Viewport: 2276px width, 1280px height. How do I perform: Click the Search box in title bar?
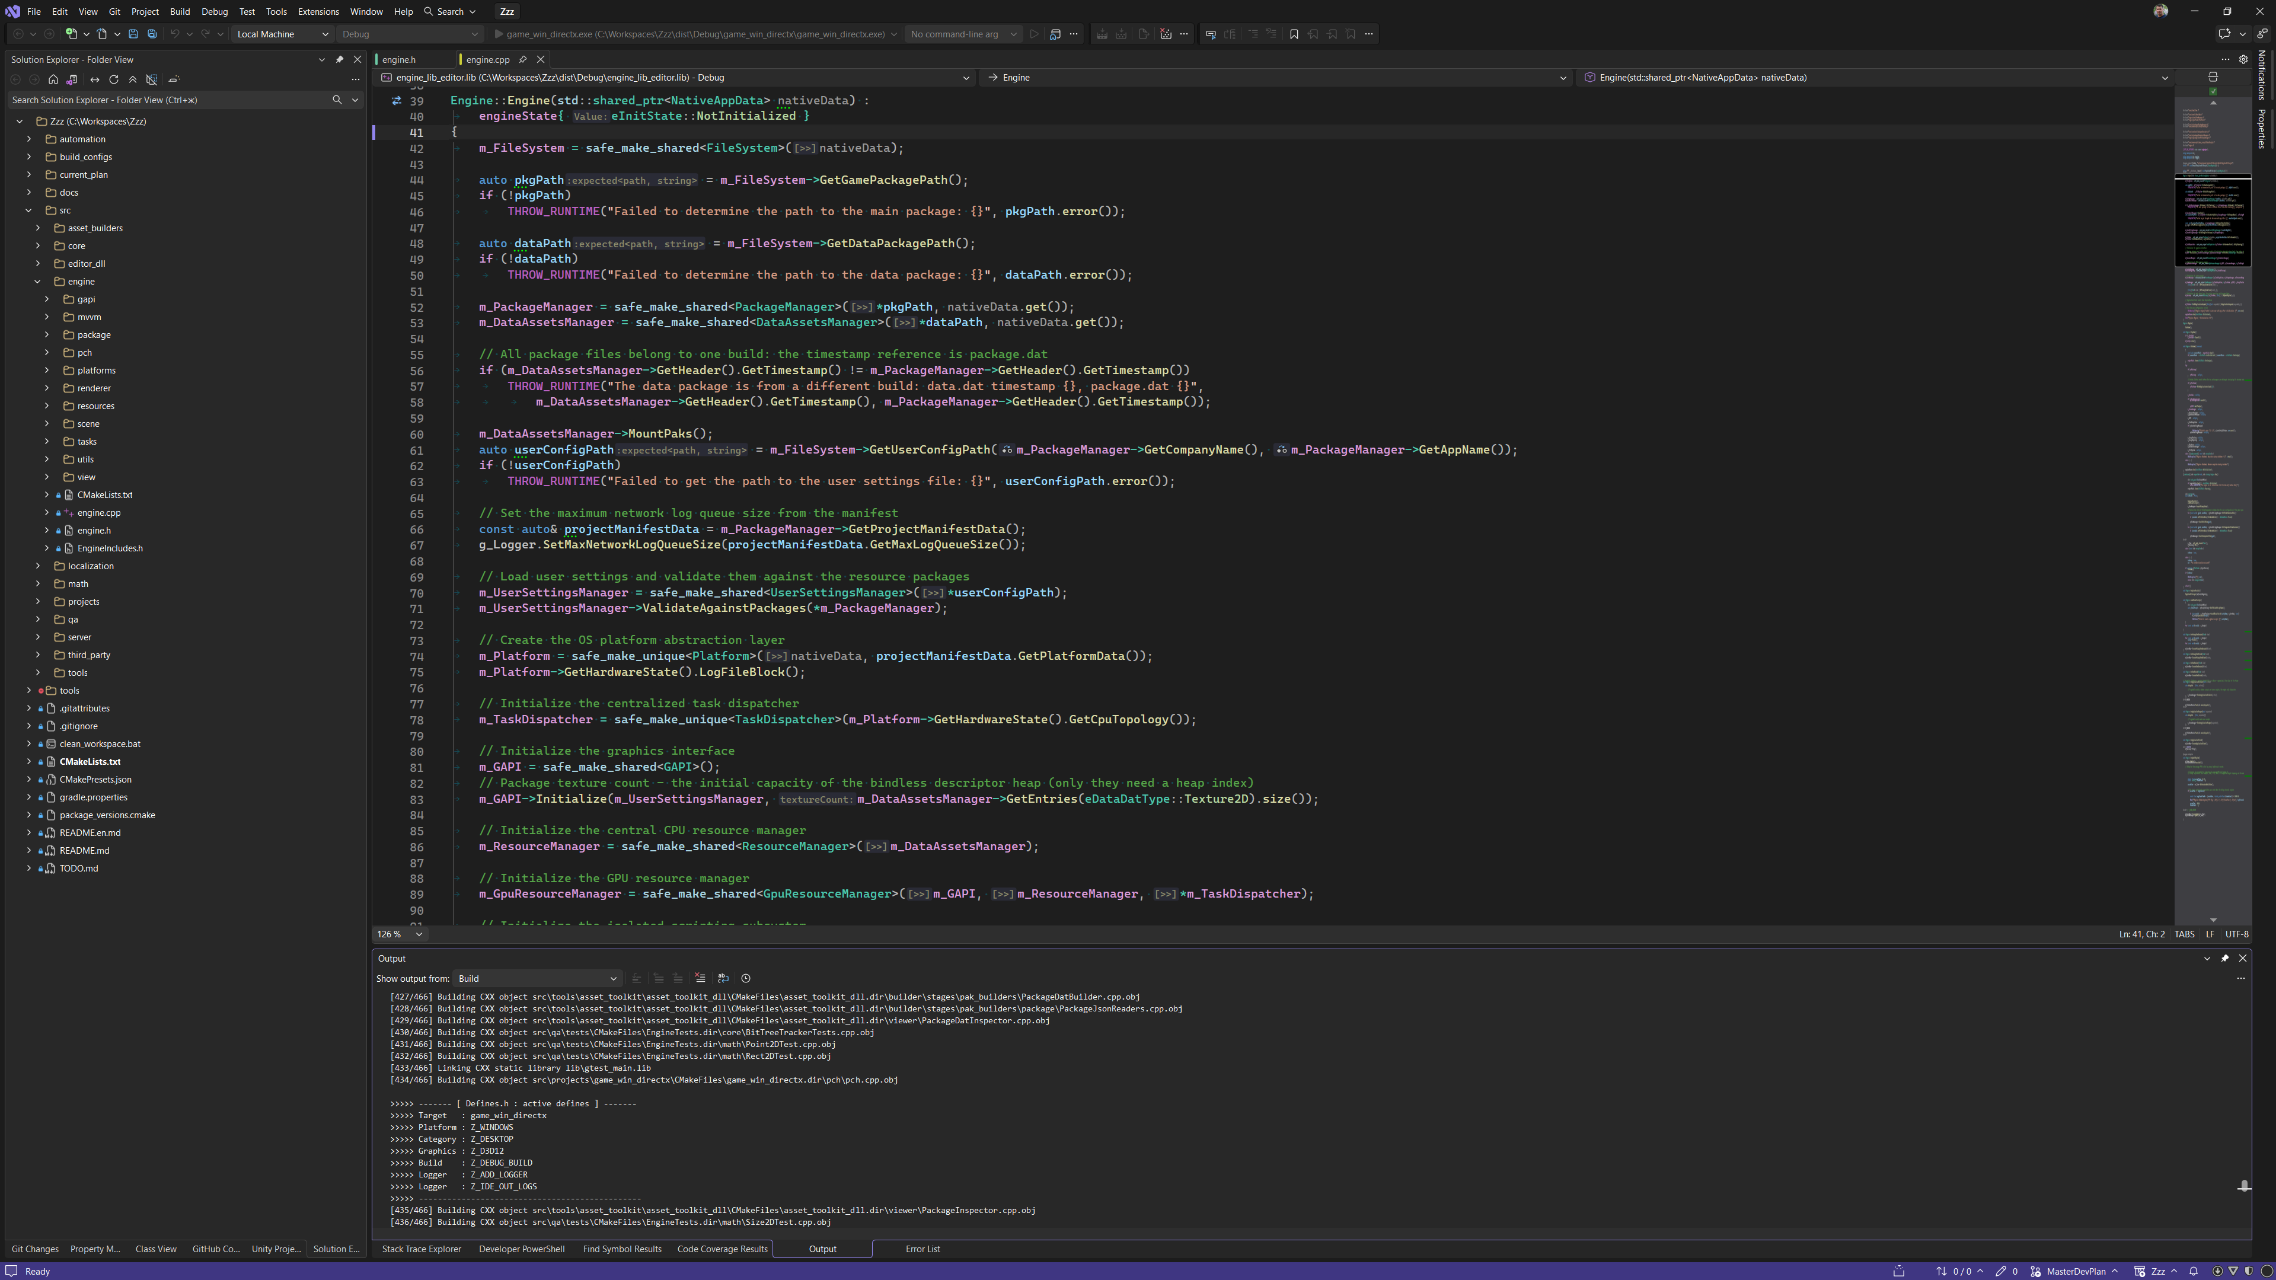tap(450, 11)
